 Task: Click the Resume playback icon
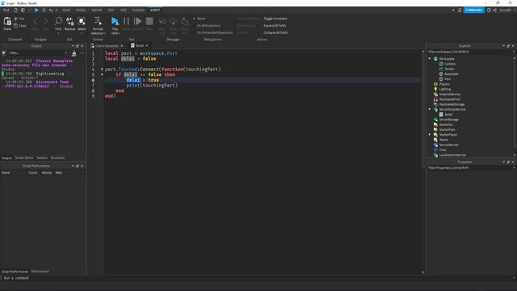coord(138,22)
